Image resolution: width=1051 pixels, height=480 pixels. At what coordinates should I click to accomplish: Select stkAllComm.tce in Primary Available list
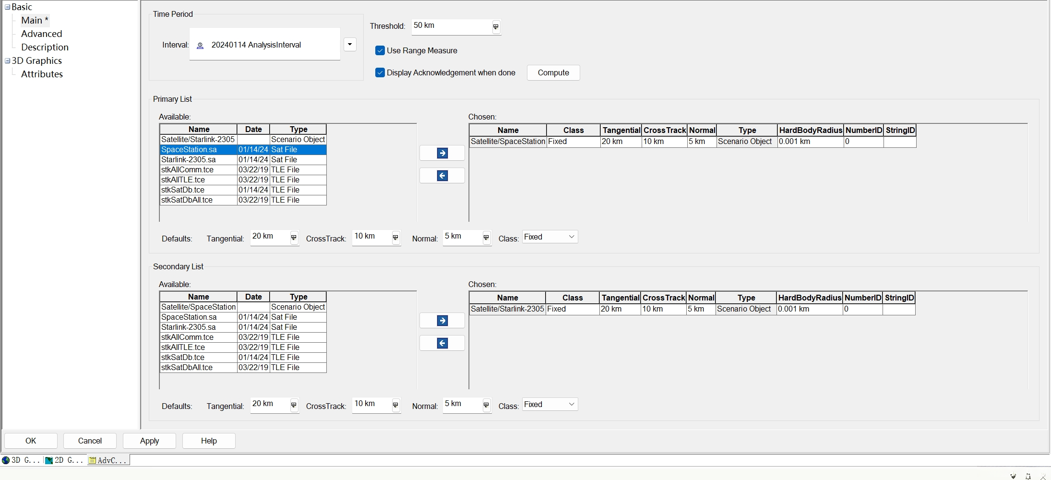(x=187, y=170)
